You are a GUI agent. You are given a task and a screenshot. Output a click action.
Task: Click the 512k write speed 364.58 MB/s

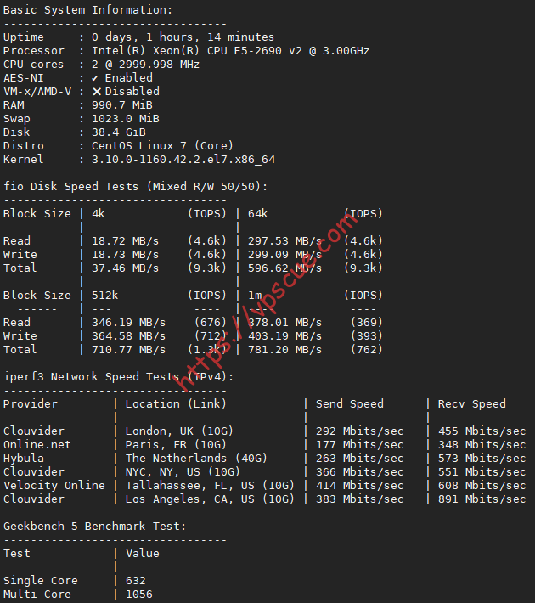[x=128, y=336]
